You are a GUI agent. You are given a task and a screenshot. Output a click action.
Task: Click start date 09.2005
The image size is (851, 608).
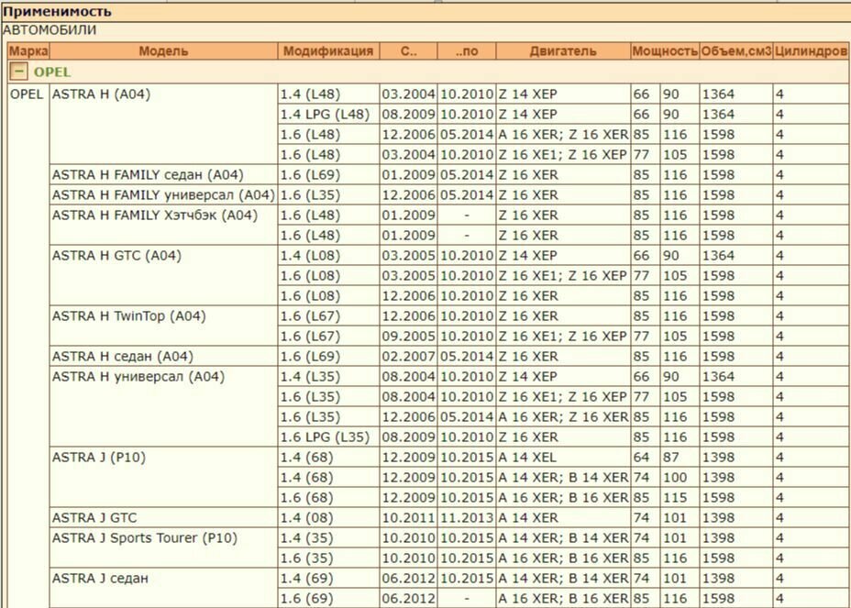coord(408,337)
